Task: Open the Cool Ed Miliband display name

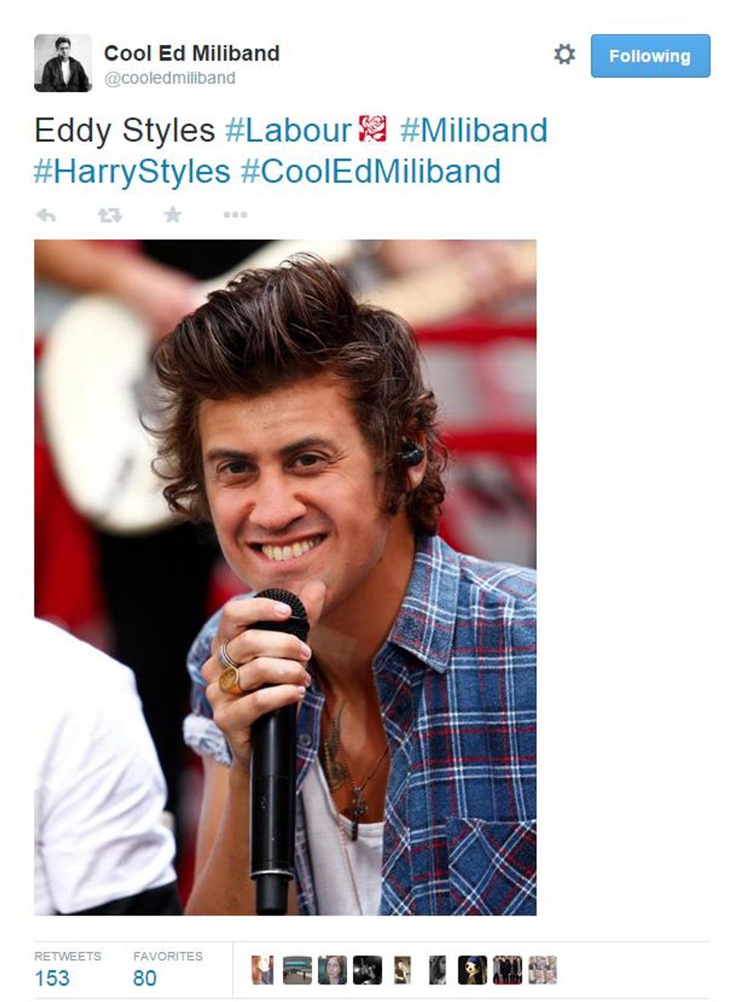Action: coord(192,53)
